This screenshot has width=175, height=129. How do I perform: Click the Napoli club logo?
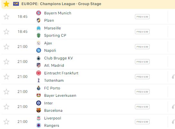pos(38,50)
